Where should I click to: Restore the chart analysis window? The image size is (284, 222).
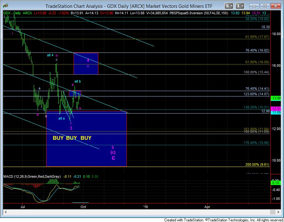point(265,6)
